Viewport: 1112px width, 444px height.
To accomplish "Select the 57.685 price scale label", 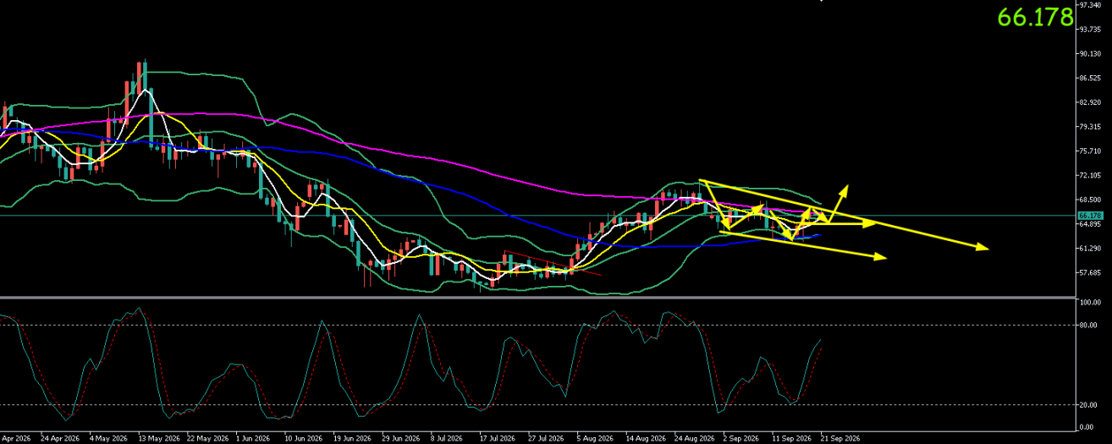I will tap(1089, 272).
